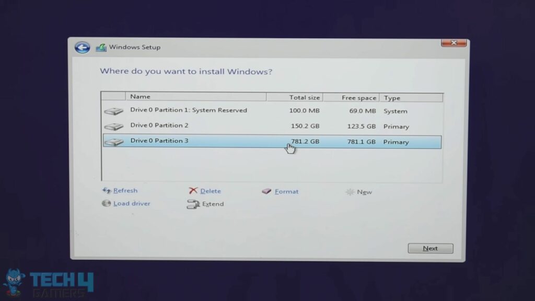Image resolution: width=535 pixels, height=301 pixels.
Task: Click the red X Delete icon
Action: coord(193,191)
